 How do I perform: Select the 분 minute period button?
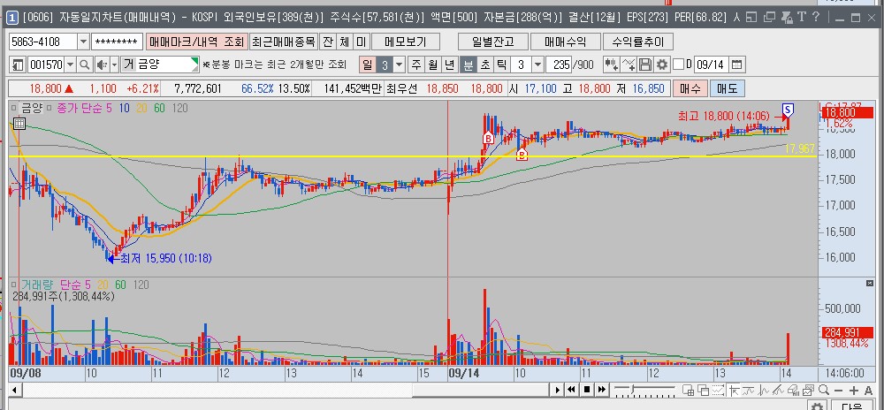tap(468, 65)
